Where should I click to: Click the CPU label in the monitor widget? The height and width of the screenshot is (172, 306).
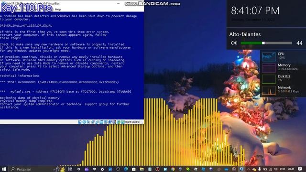pos(281,54)
